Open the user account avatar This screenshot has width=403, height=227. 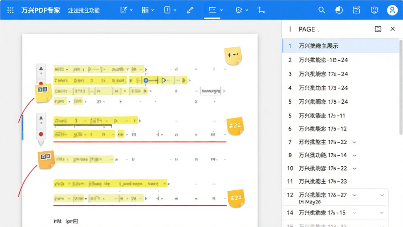392,10
